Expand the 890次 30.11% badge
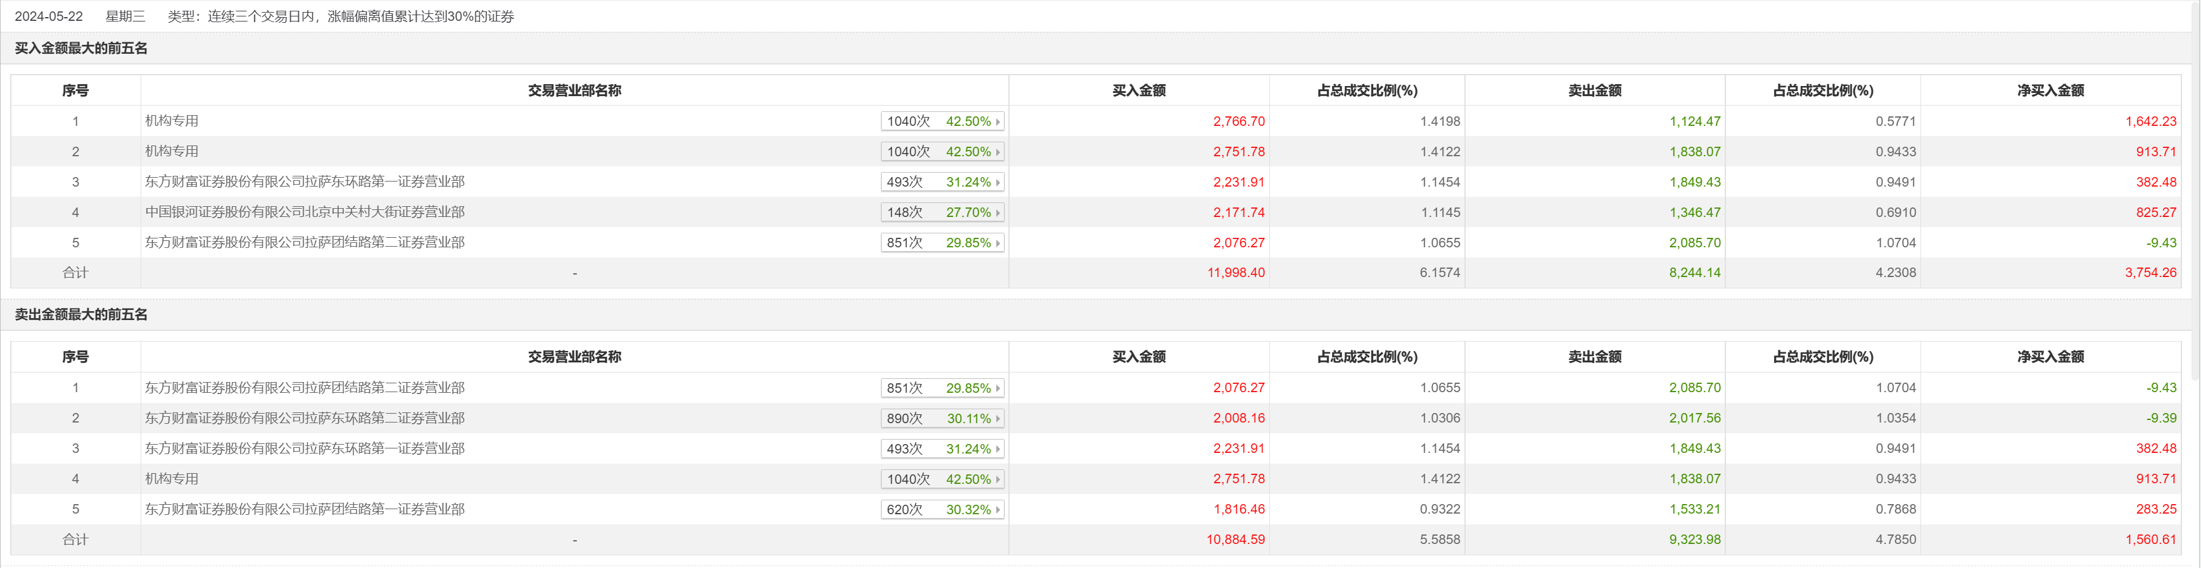The width and height of the screenshot is (2201, 568). click(x=941, y=419)
